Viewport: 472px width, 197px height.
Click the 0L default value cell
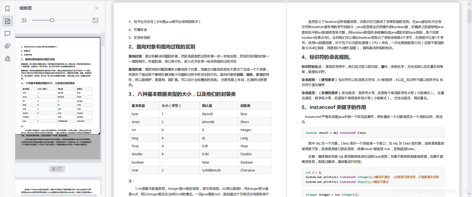204,138
